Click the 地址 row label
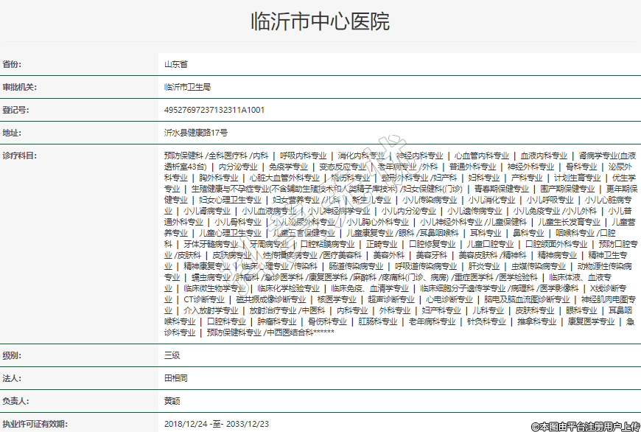This screenshot has height=432, width=641. pos(13,133)
